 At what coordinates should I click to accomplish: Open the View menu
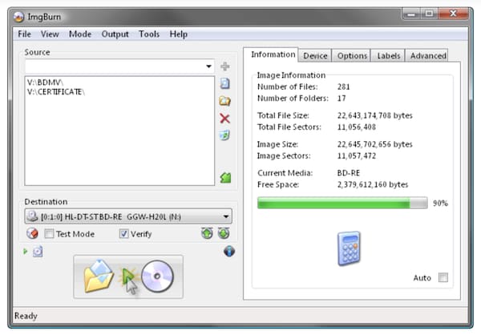pyautogui.click(x=50, y=34)
